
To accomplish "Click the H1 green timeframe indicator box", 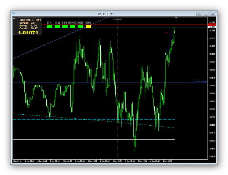I will [65, 27].
